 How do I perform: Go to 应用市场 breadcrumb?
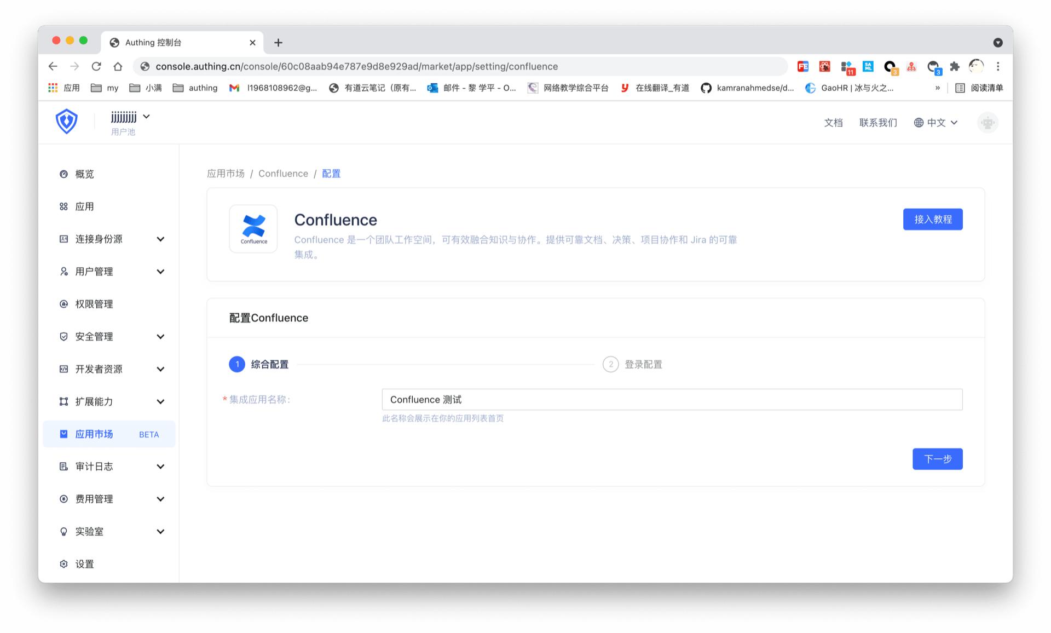226,174
